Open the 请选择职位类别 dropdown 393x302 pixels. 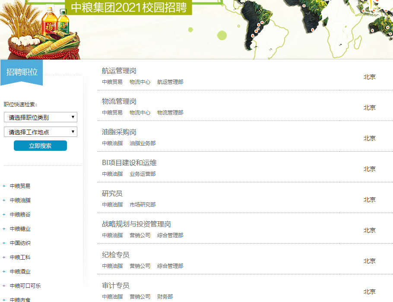(40, 117)
